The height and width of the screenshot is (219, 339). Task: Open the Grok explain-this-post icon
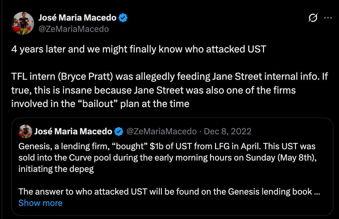[x=313, y=18]
